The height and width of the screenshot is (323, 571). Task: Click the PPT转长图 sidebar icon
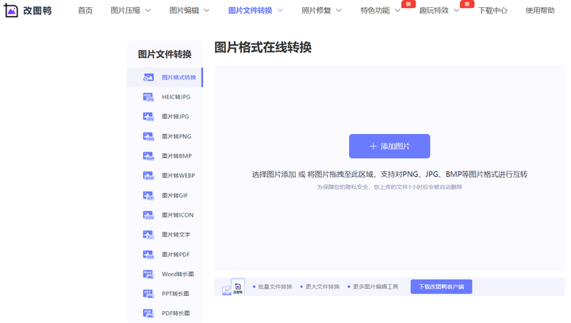point(148,294)
